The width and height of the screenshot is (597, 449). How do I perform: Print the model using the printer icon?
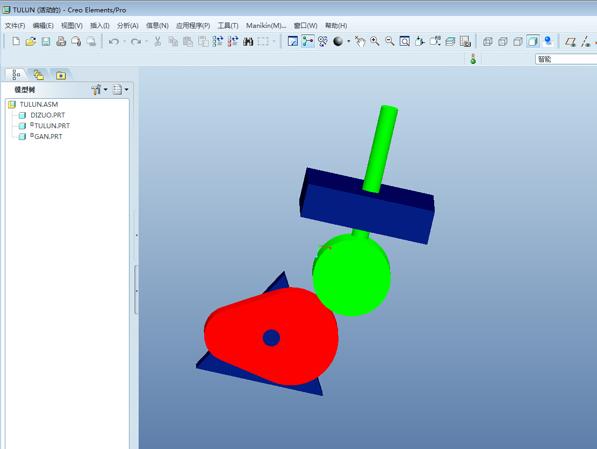[x=61, y=41]
